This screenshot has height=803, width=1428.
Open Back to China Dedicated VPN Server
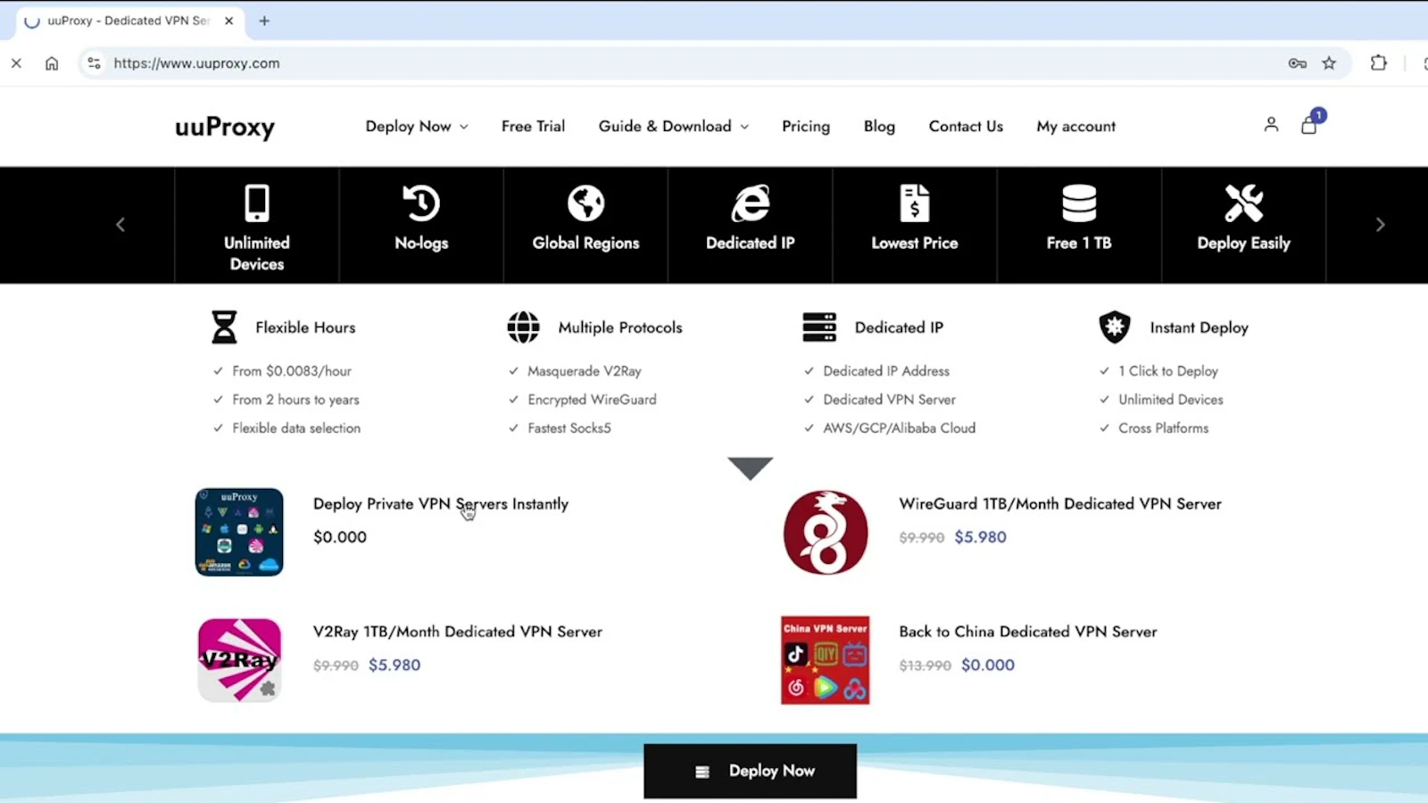[x=1028, y=632]
